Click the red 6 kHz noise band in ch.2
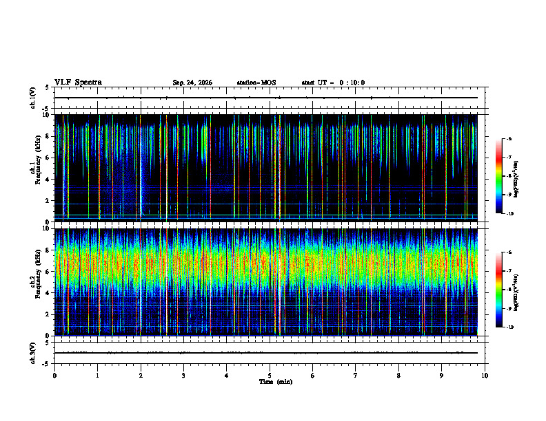 pyautogui.click(x=265, y=266)
